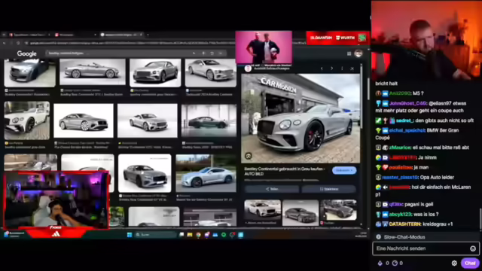The image size is (482, 271).
Task: Open Spotify from the taskbar
Action: (224, 235)
